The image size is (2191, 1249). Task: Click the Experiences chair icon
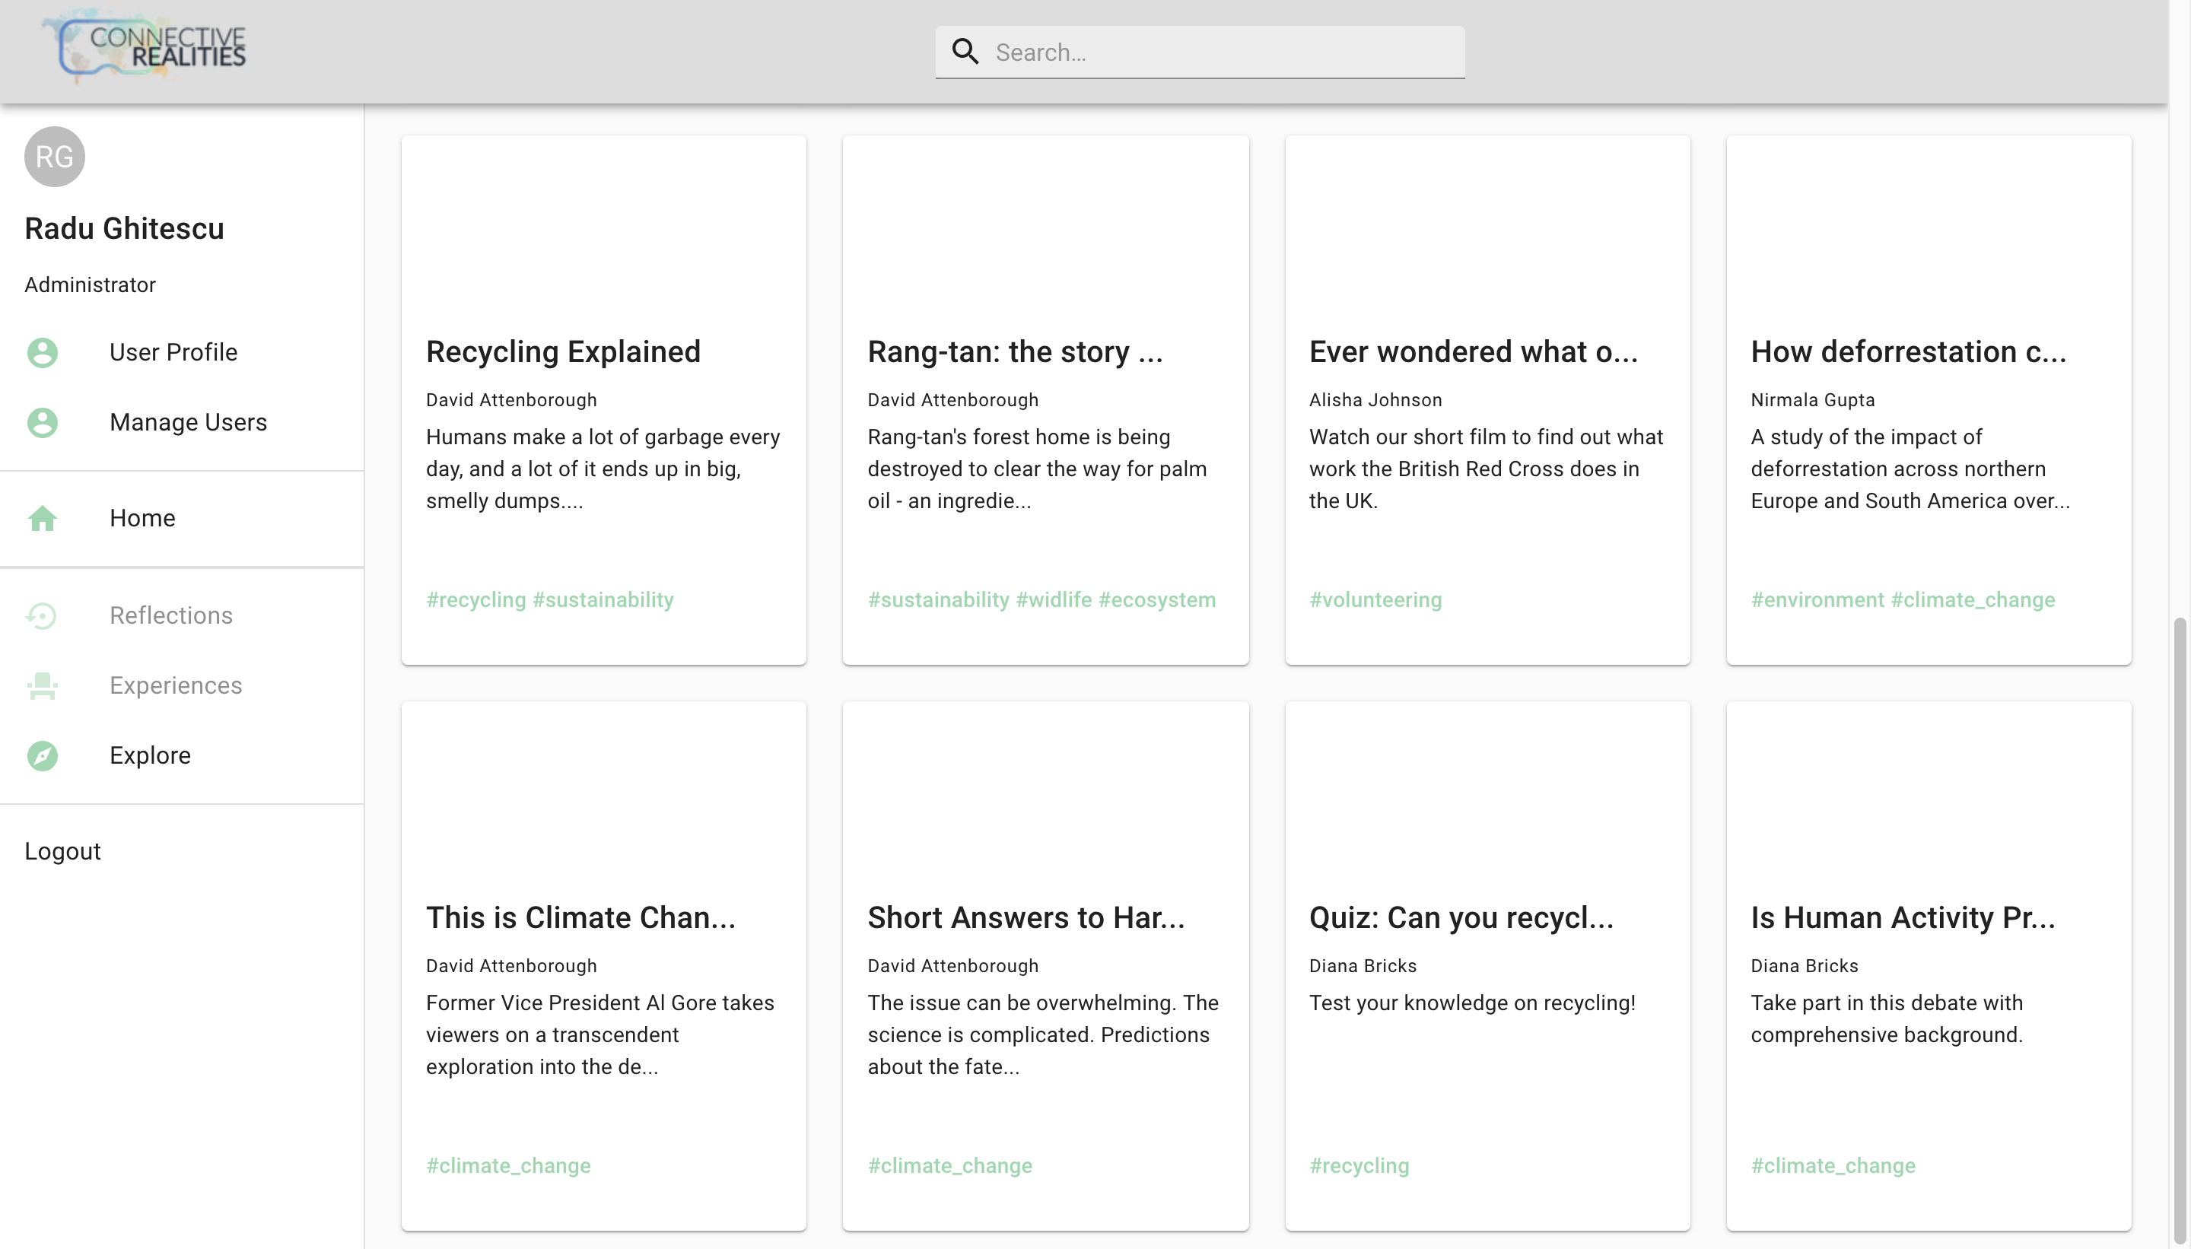(42, 685)
